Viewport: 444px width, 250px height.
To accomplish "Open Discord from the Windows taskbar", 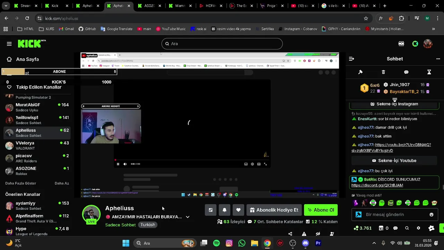I will (x=305, y=243).
